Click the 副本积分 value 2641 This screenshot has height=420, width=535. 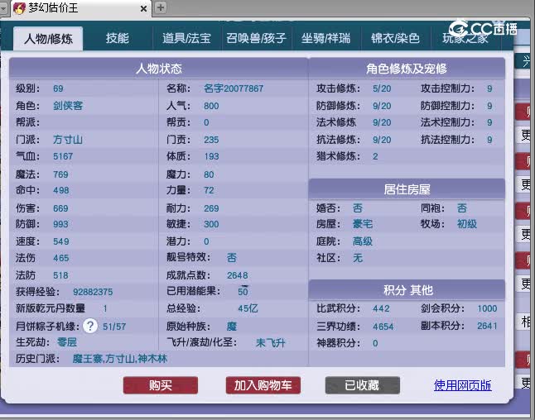[x=487, y=326]
